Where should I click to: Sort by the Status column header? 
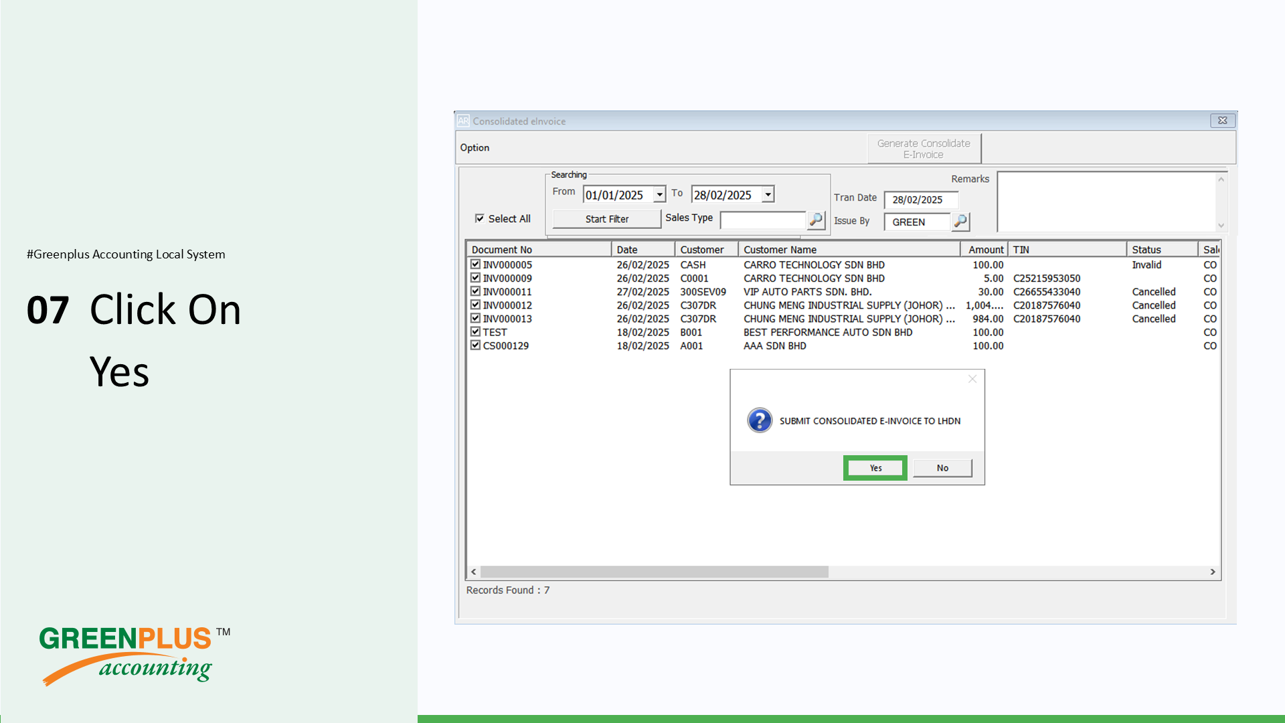[x=1163, y=250]
